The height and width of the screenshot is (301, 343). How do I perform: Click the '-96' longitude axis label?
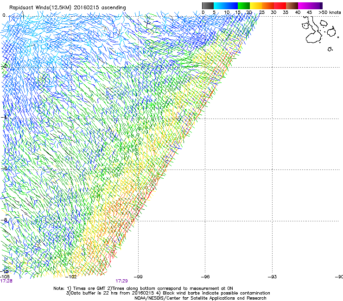(x=205, y=277)
